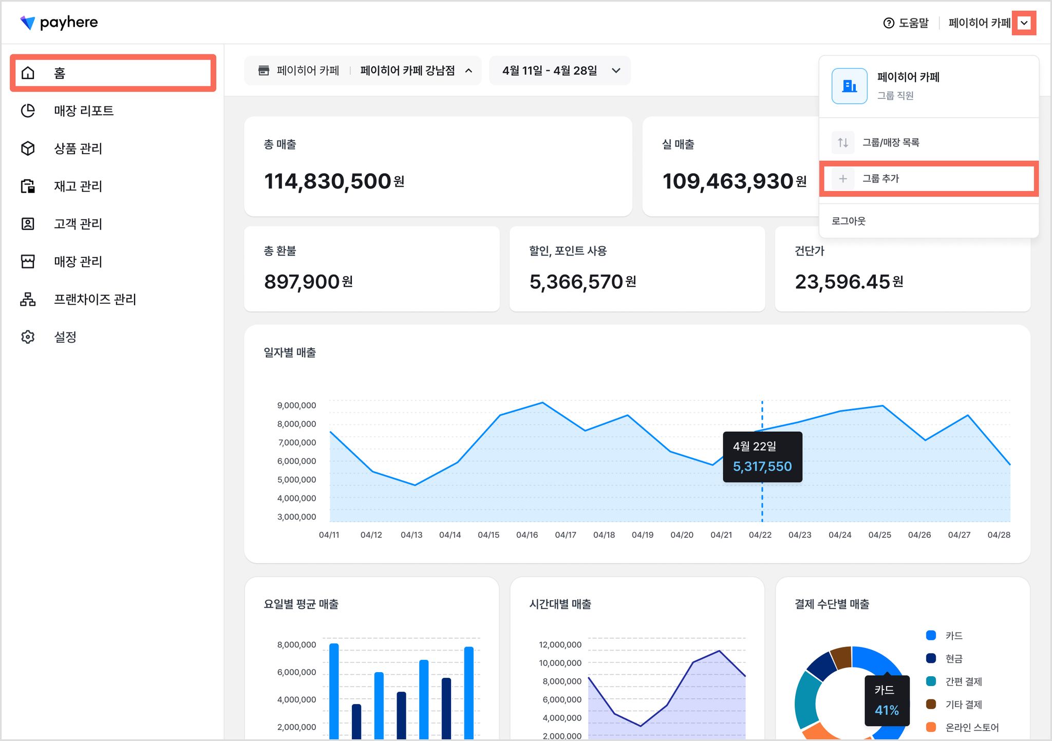This screenshot has width=1052, height=741.
Task: Expand the account menu chevron at top right
Action: [x=1024, y=23]
